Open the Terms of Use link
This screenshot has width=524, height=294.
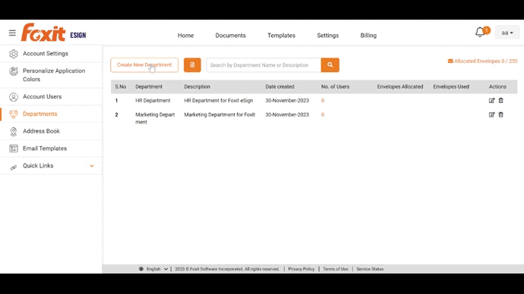click(335, 269)
